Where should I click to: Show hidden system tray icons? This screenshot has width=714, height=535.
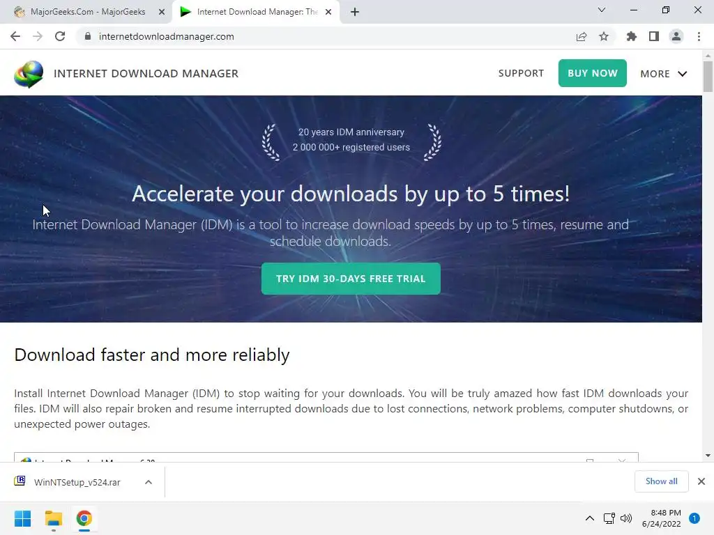pyautogui.click(x=590, y=518)
